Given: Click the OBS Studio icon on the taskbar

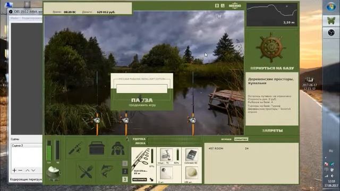Looking at the screenshot, I should point(331,33).
